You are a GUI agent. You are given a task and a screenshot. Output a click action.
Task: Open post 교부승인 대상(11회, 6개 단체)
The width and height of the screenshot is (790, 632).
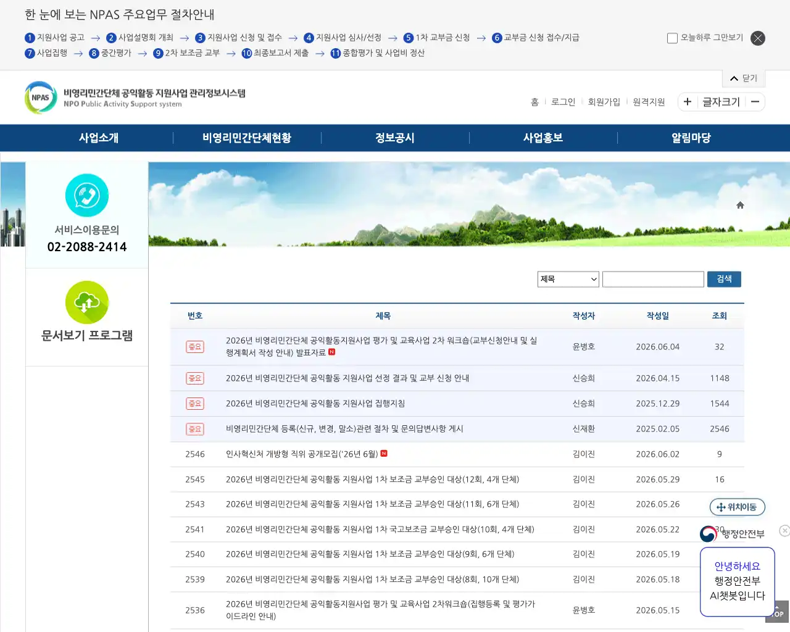[x=372, y=504]
